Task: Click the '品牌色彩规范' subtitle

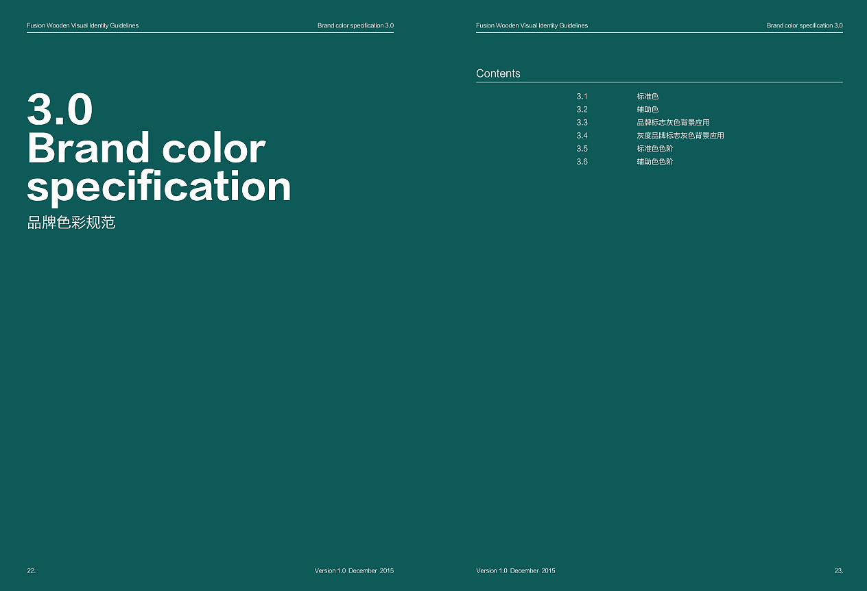Action: point(71,223)
